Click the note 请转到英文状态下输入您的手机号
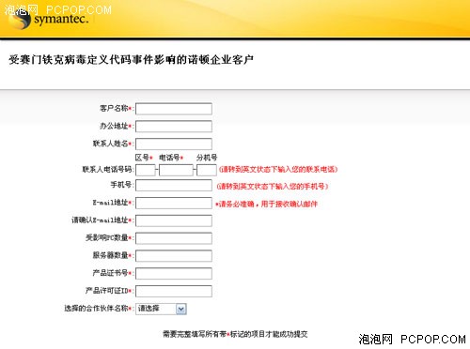The height and width of the screenshot is (349, 470). tap(273, 187)
